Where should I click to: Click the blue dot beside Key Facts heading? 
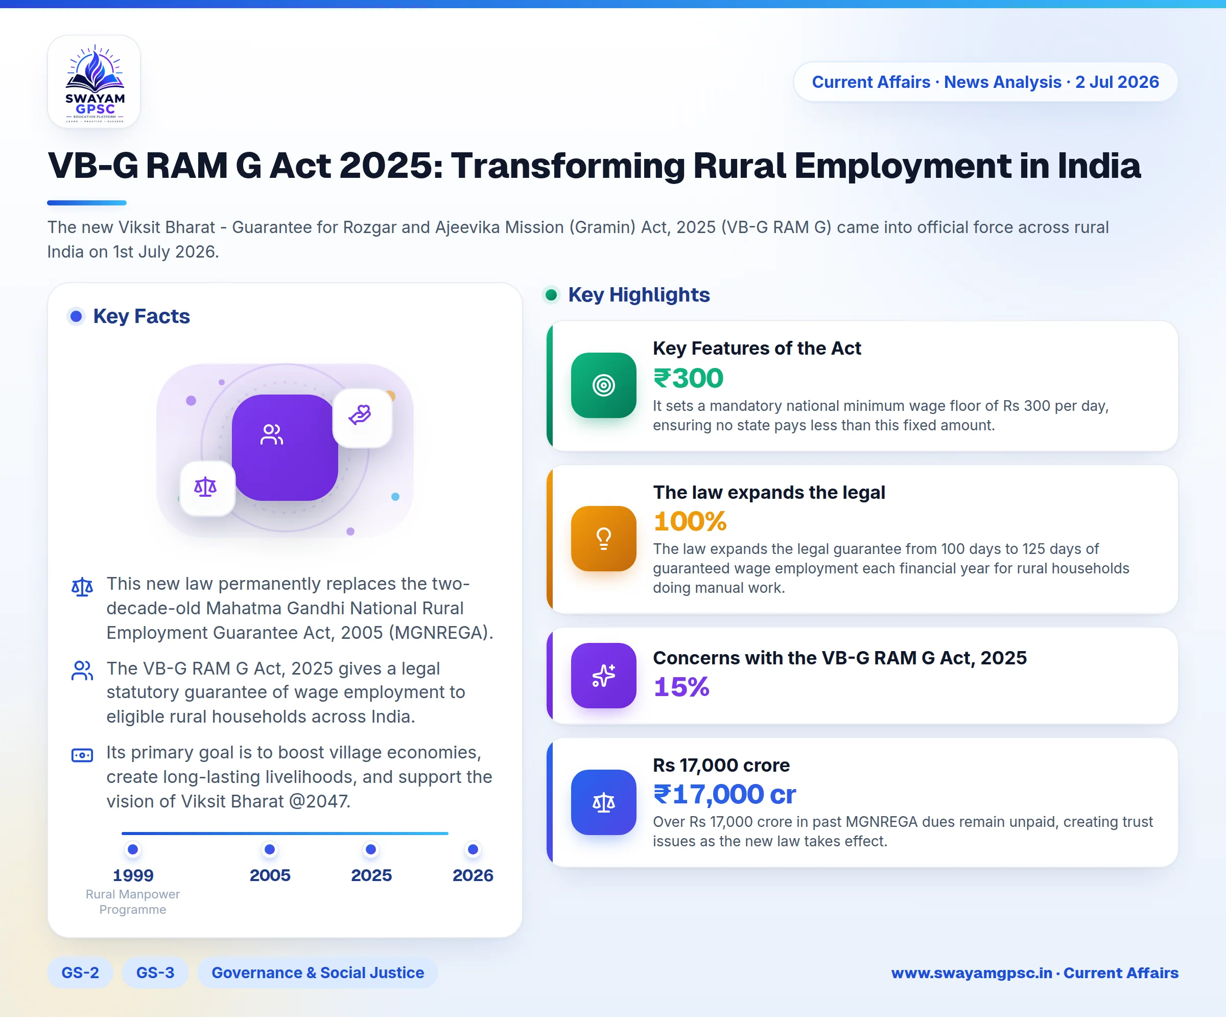76,317
